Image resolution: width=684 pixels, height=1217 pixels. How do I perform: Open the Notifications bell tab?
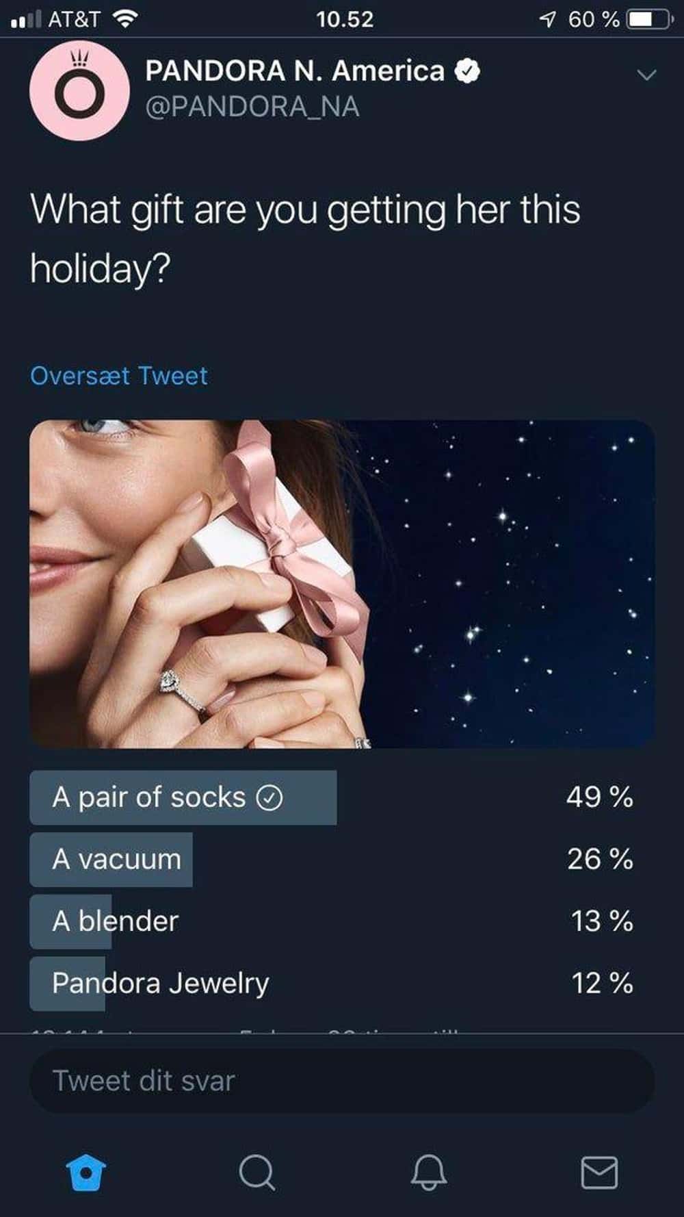(x=429, y=1173)
